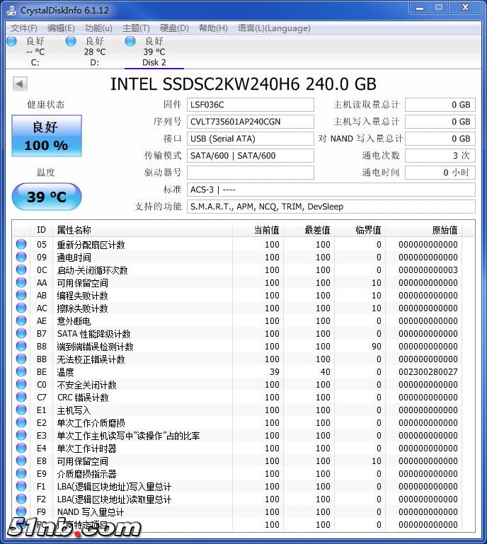Click the C: drive status orb
487x544 pixels.
click(x=11, y=42)
